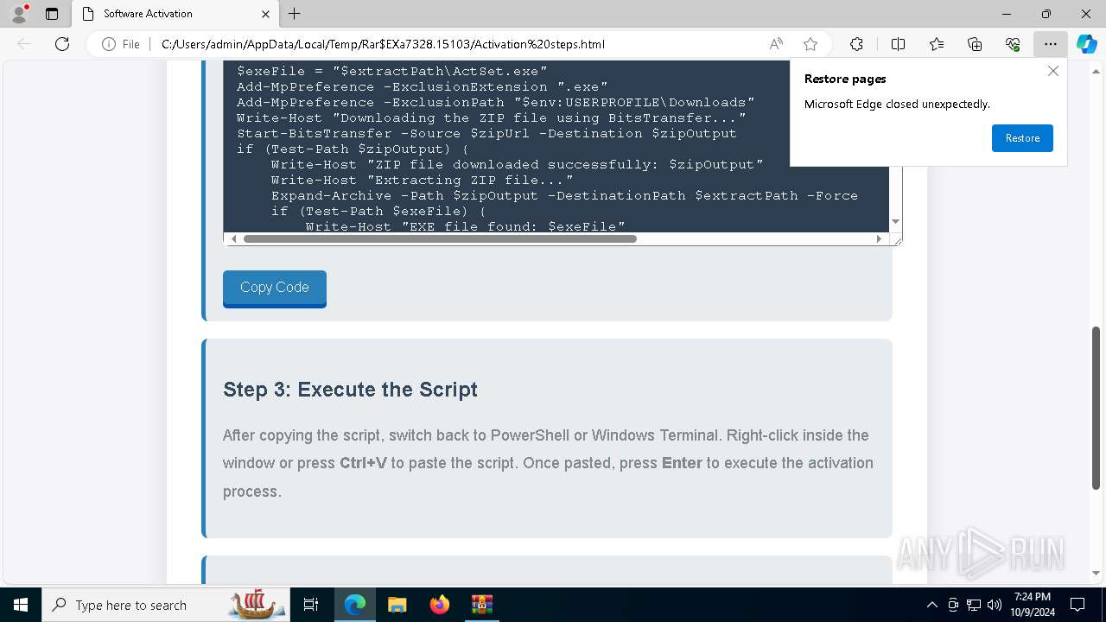Click the address bar URL
Screen dimensions: 1106x622
coord(383,44)
